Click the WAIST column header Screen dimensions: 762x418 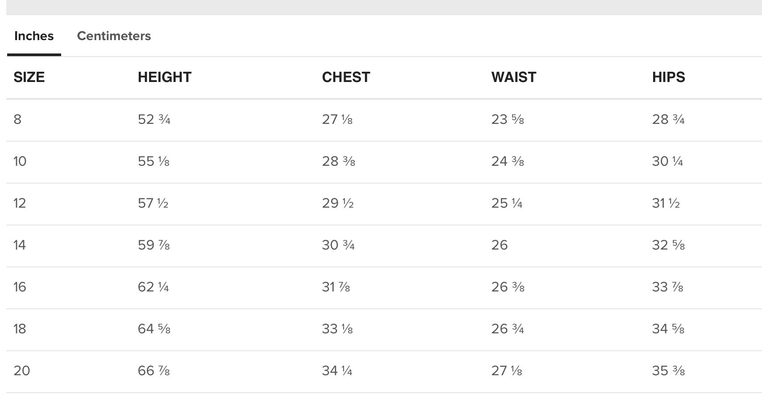pos(514,77)
